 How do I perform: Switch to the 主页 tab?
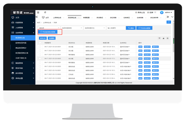(x=45, y=18)
